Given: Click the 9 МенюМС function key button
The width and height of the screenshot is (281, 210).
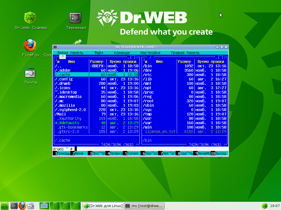Looking at the screenshot, I should [202, 153].
